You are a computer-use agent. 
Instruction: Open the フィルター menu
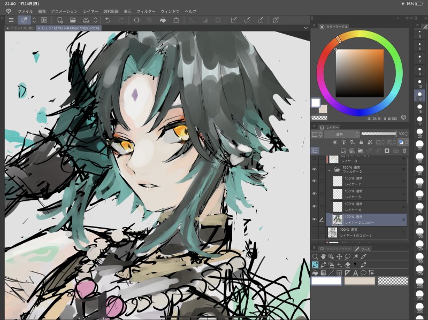click(x=146, y=11)
